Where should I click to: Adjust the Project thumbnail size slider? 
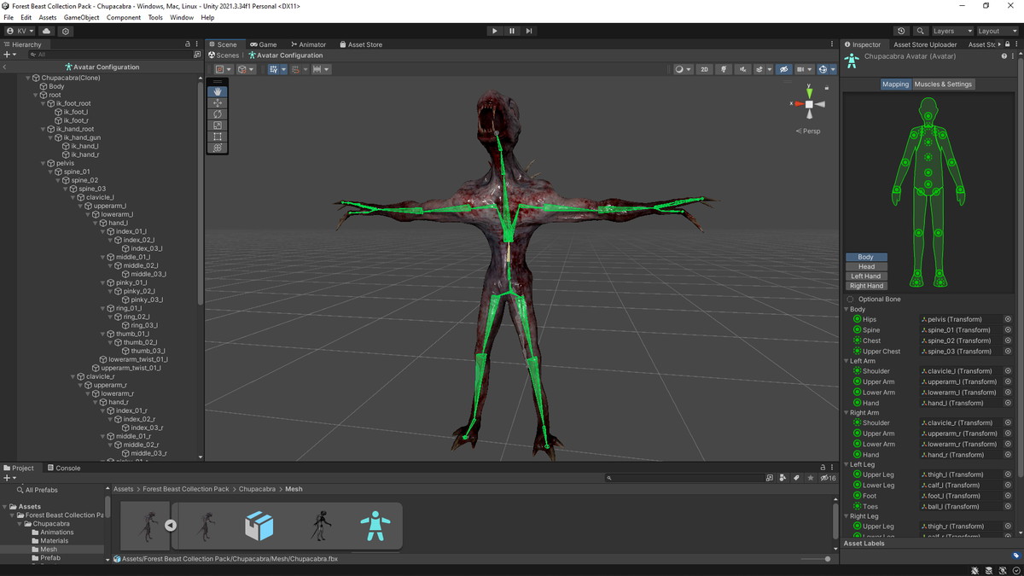[826, 559]
